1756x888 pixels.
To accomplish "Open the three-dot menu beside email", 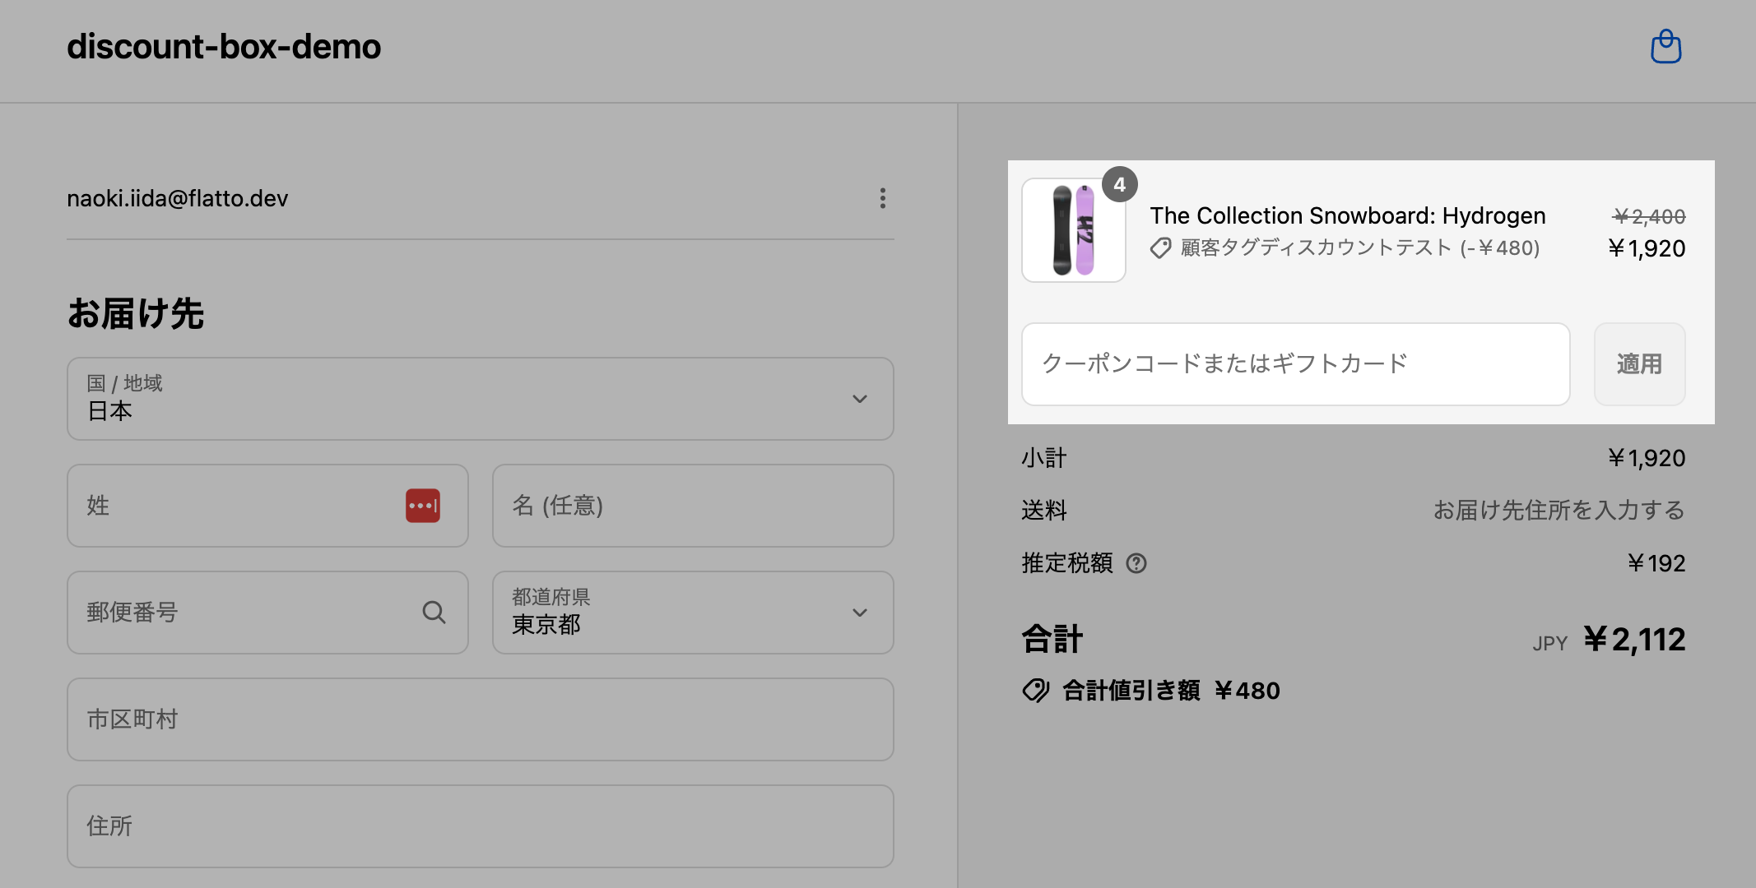I will (882, 198).
